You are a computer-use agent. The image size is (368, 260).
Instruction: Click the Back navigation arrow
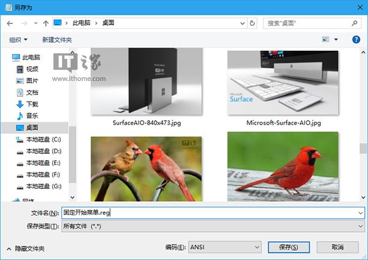(x=10, y=23)
